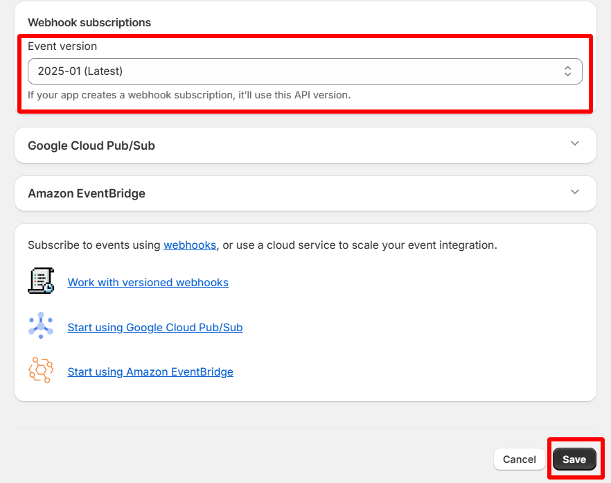Click the "2025-01 (Latest)" selected value
The height and width of the screenshot is (483, 611).
80,71
